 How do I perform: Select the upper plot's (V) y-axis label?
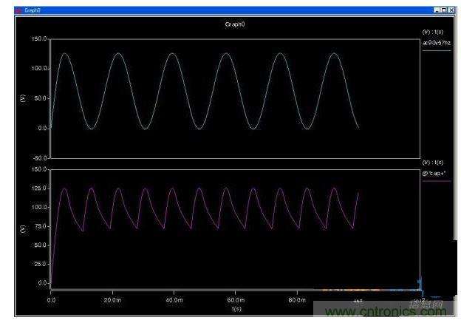coord(23,98)
